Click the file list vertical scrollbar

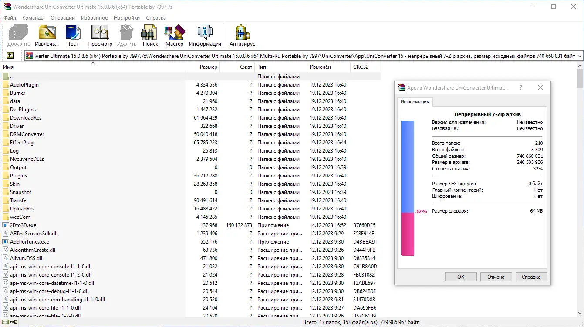[x=580, y=191]
